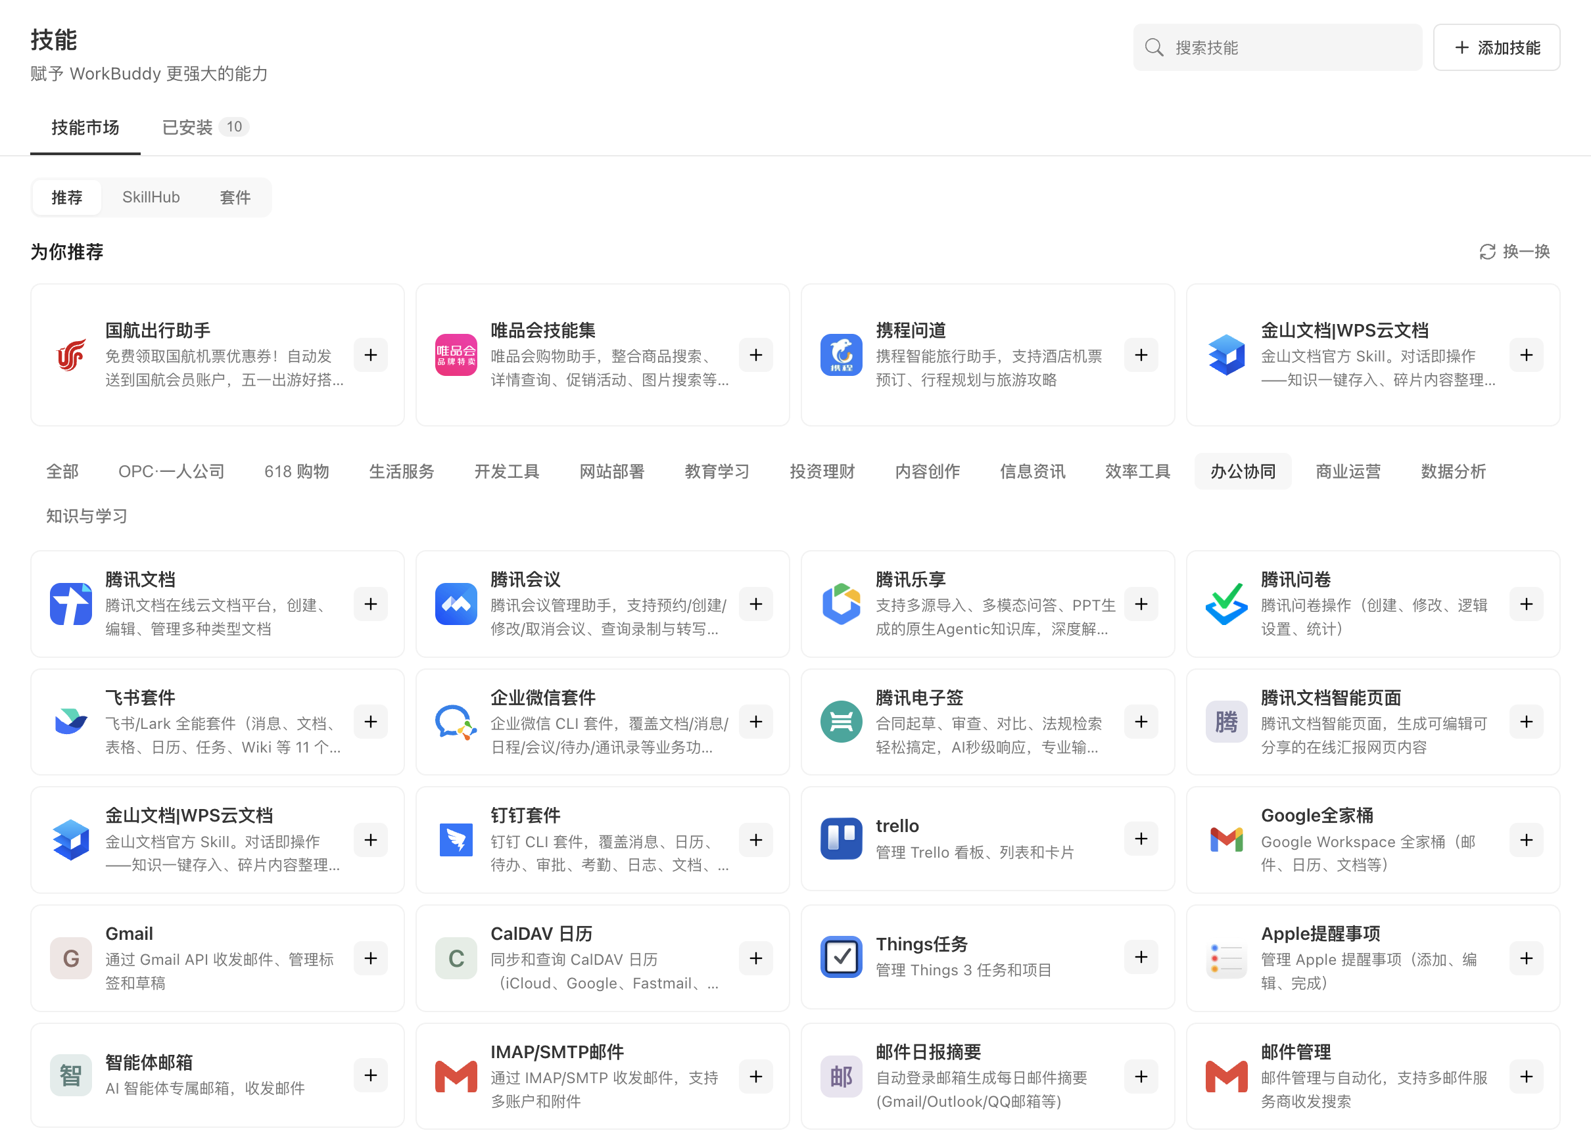Select the 腾讯问卷 checkmark icon
The height and width of the screenshot is (1137, 1591).
[x=1226, y=604]
